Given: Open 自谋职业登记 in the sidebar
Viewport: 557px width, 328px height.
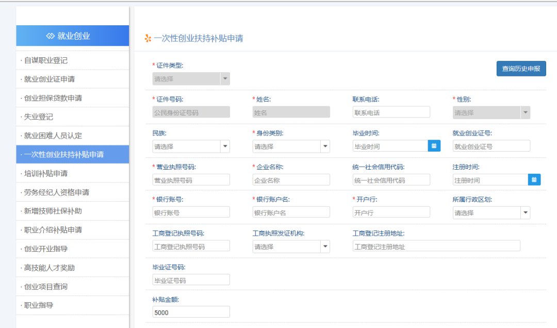Looking at the screenshot, I should (x=46, y=60).
